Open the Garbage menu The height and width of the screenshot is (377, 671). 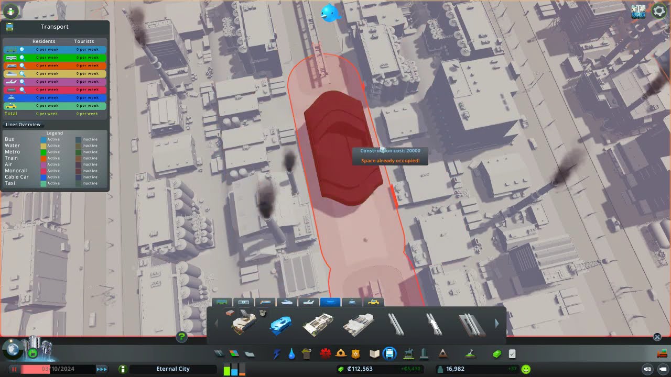click(x=307, y=354)
